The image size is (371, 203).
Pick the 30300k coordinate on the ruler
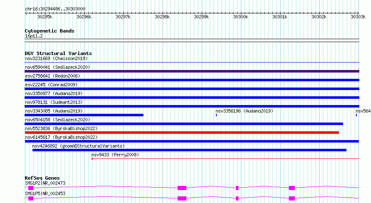point(241,17)
